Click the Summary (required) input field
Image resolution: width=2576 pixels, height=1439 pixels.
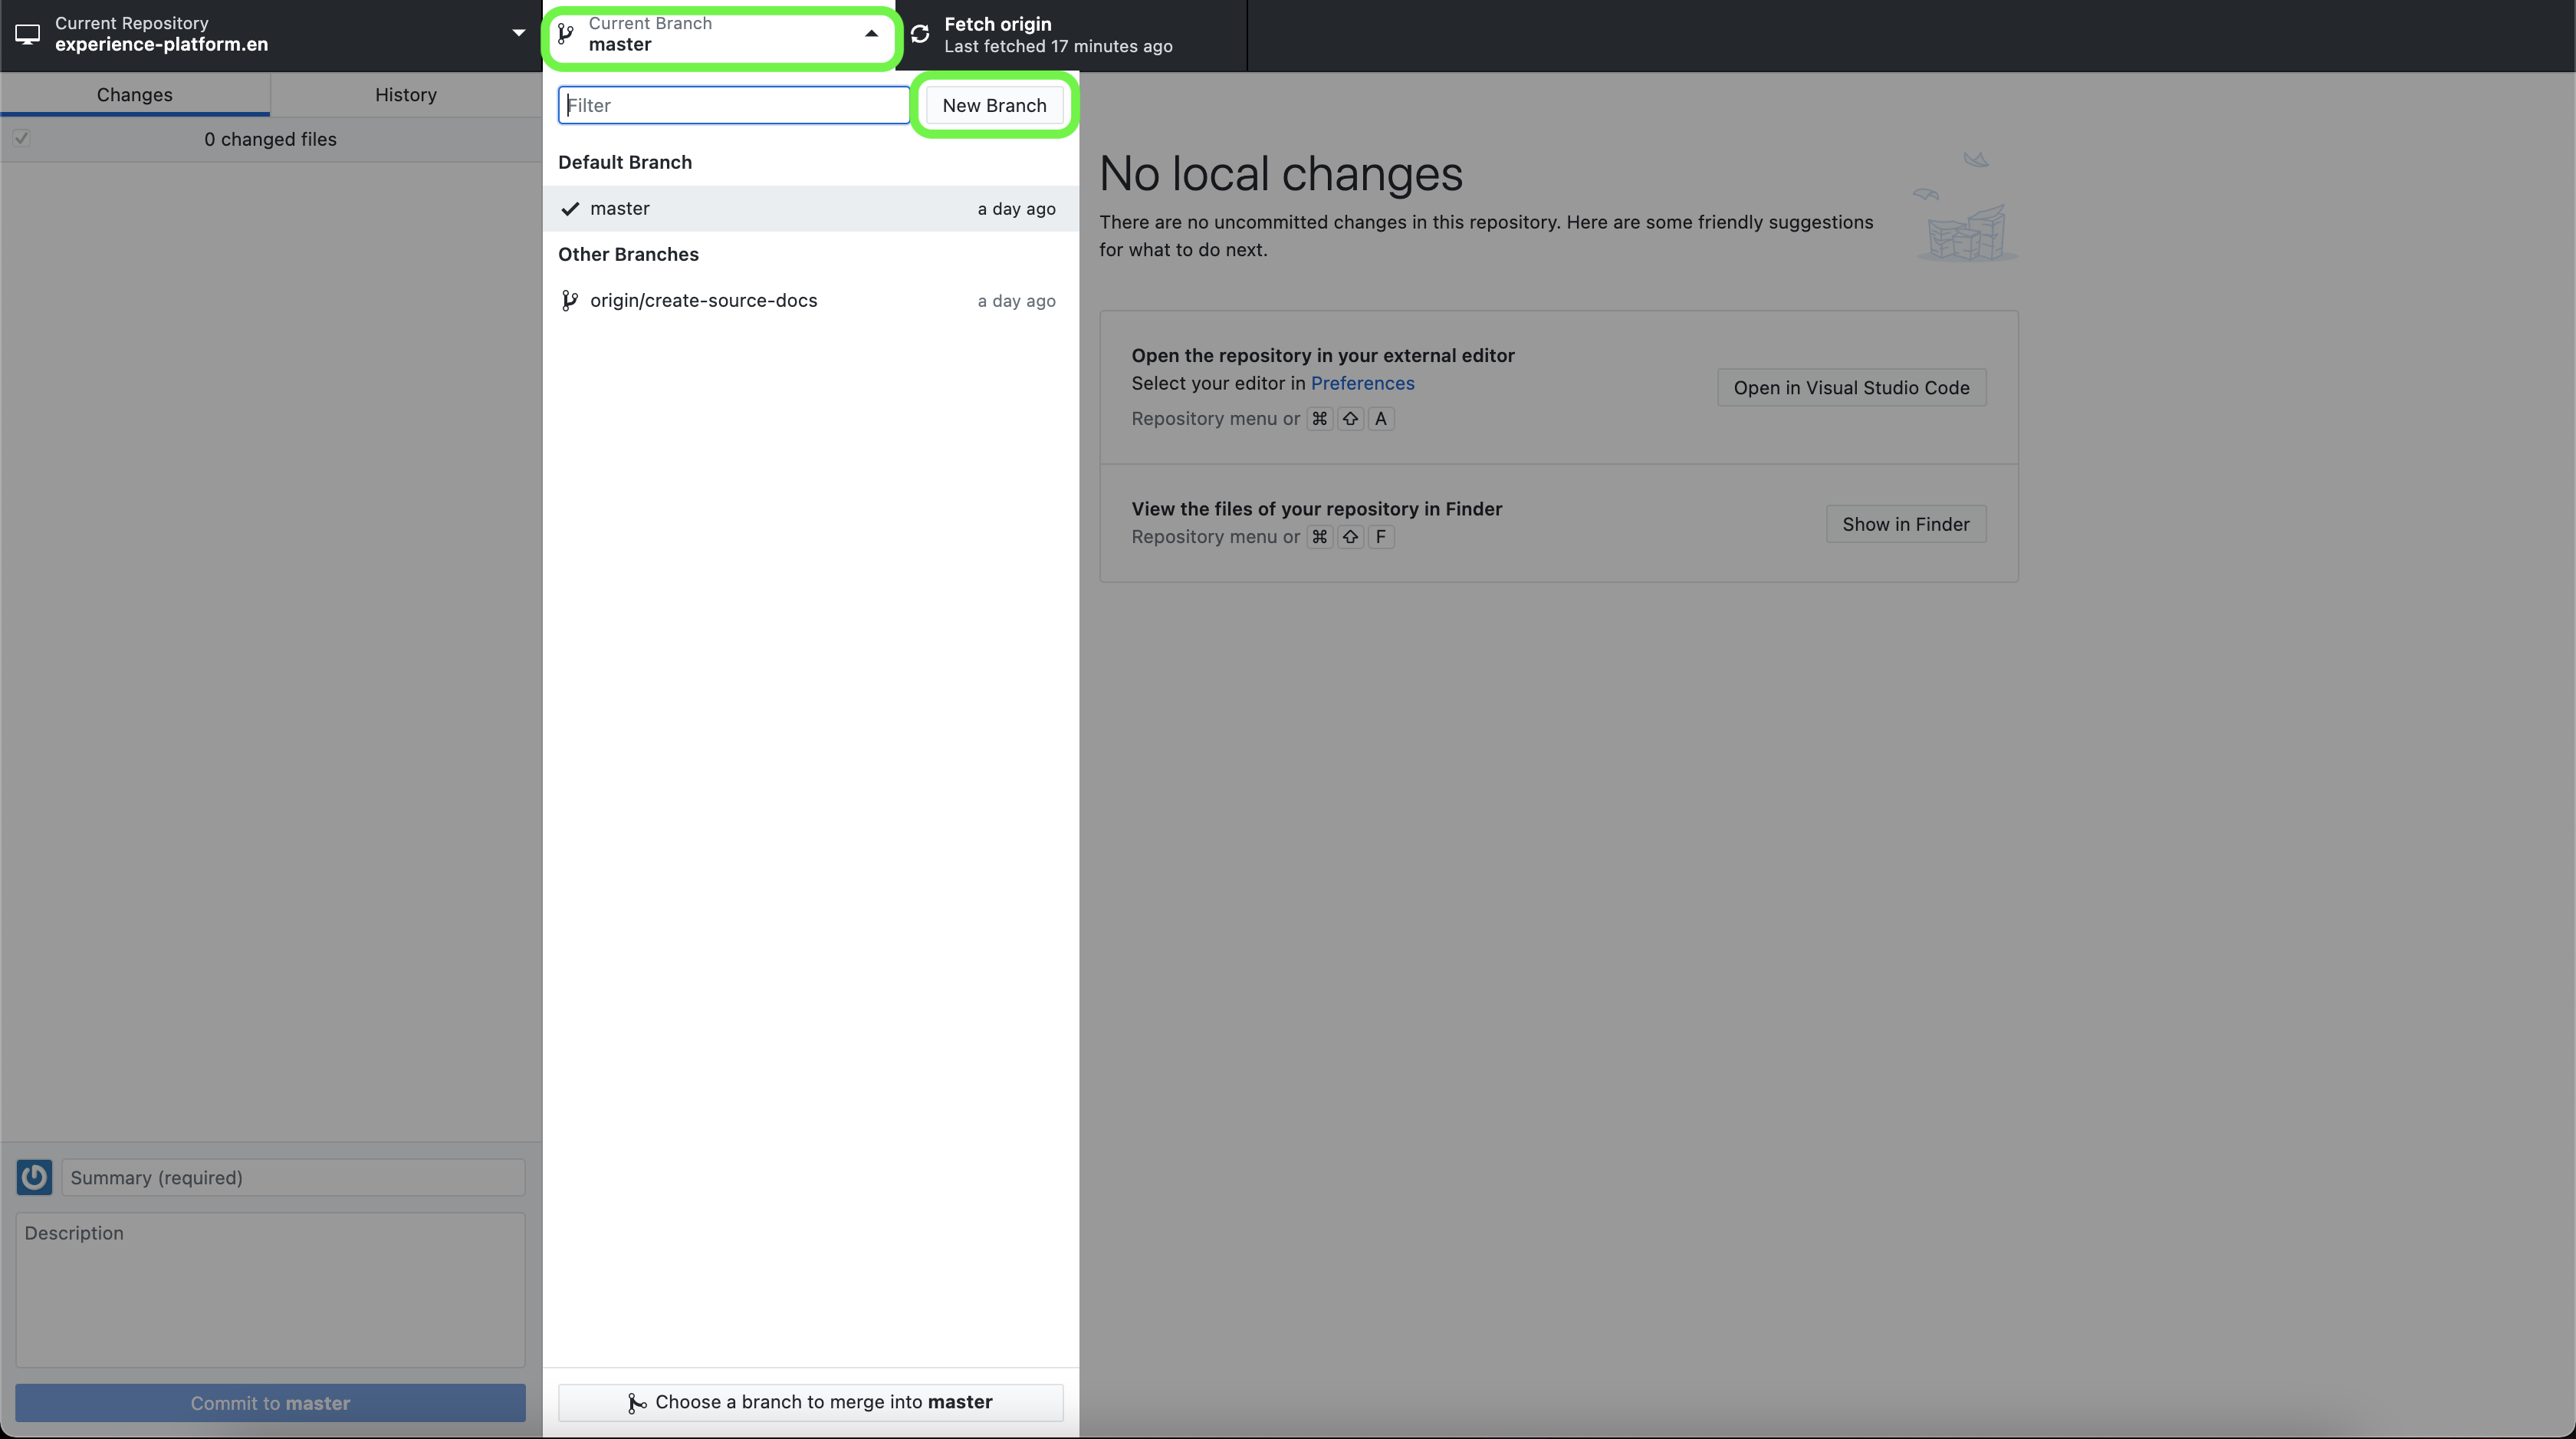click(x=293, y=1177)
